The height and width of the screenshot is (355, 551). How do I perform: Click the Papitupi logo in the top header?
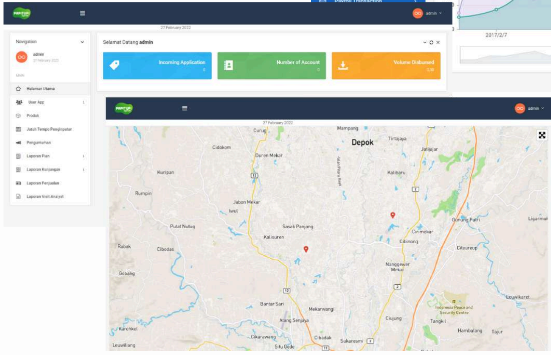[x=22, y=14]
